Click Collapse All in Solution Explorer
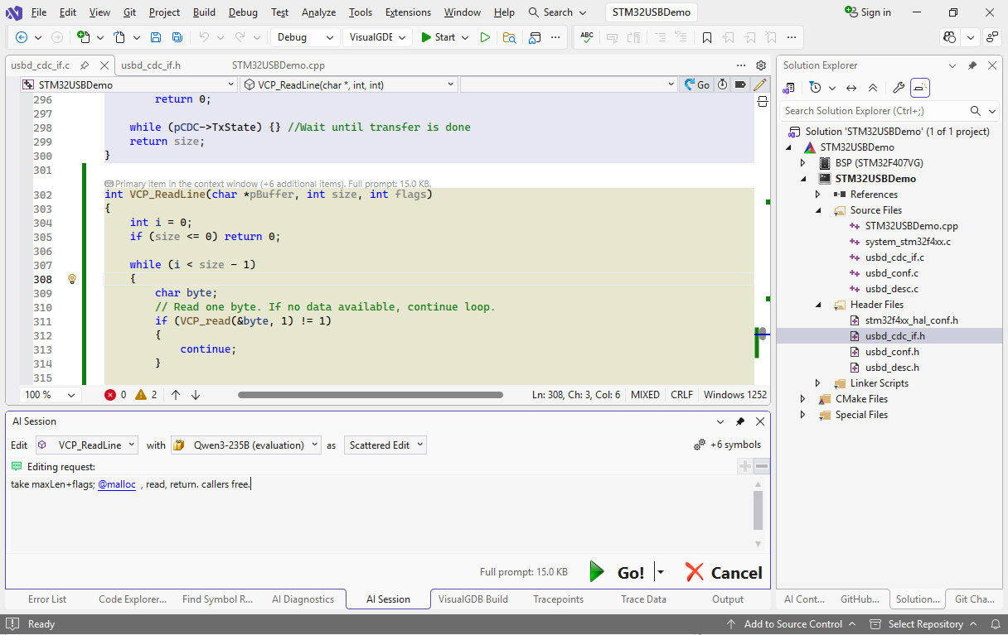 pyautogui.click(x=873, y=88)
